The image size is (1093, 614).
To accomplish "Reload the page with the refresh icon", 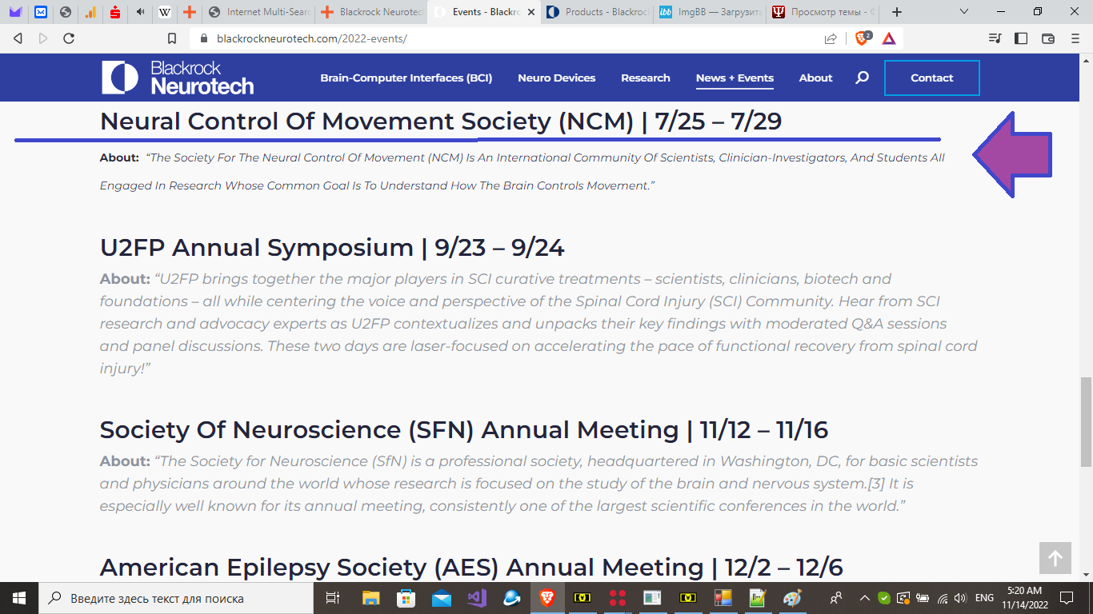I will 69,38.
